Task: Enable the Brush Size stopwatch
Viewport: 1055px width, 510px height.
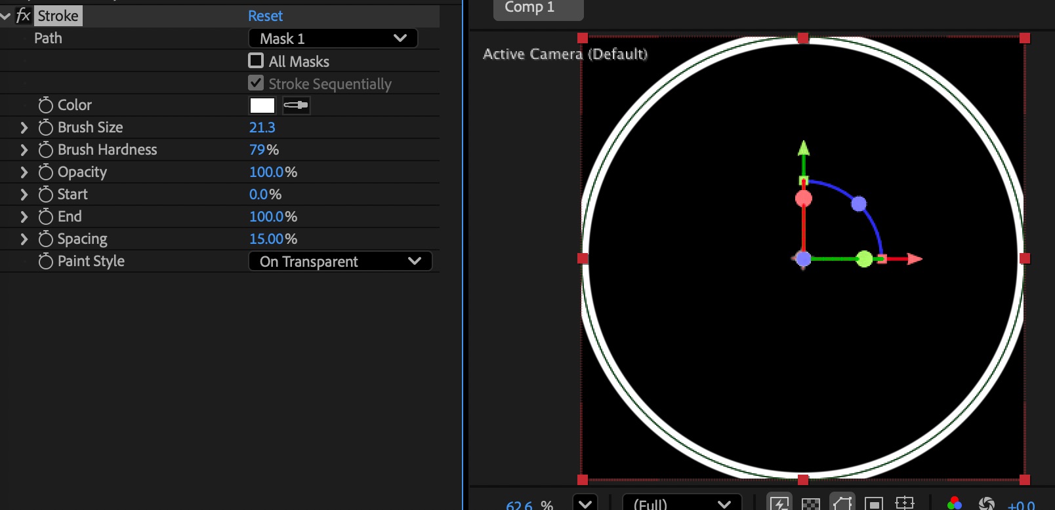Action: point(45,127)
